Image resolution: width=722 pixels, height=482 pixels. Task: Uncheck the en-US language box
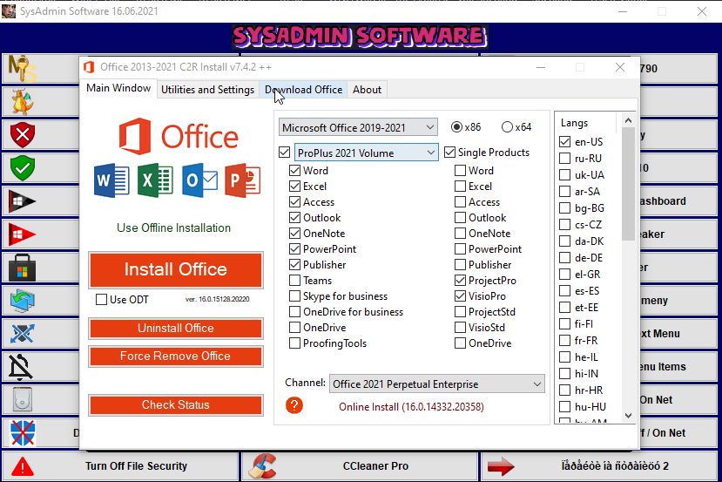(564, 141)
